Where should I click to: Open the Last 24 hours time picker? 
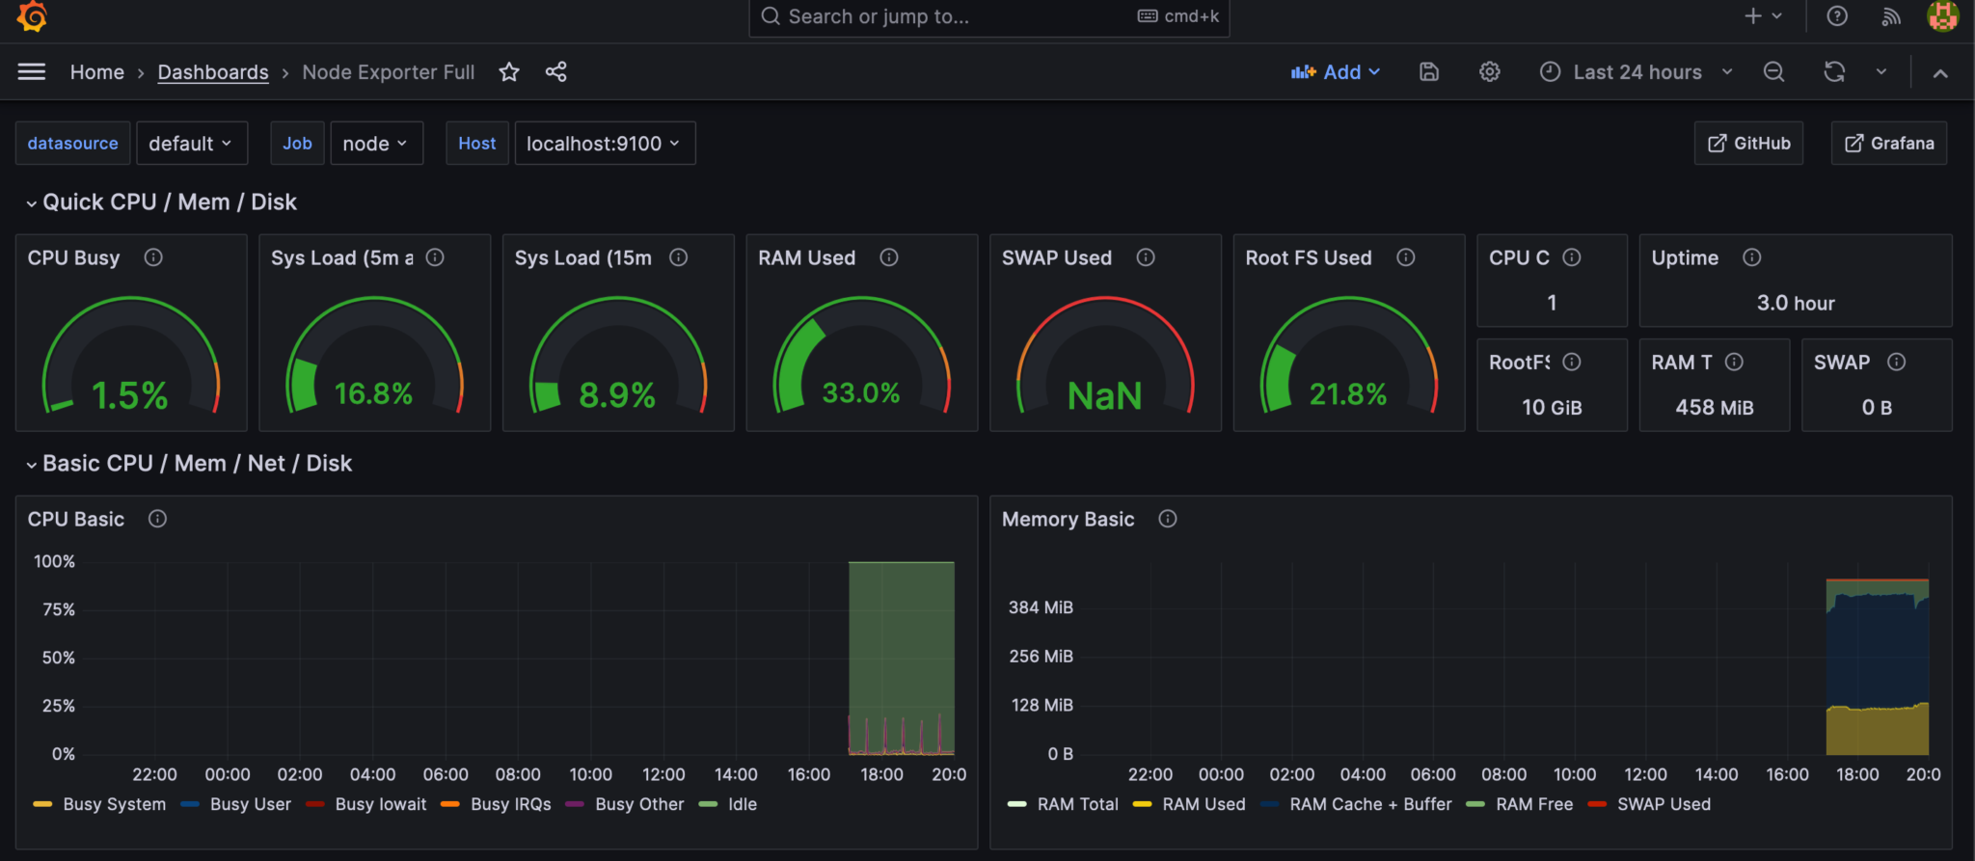[1637, 72]
